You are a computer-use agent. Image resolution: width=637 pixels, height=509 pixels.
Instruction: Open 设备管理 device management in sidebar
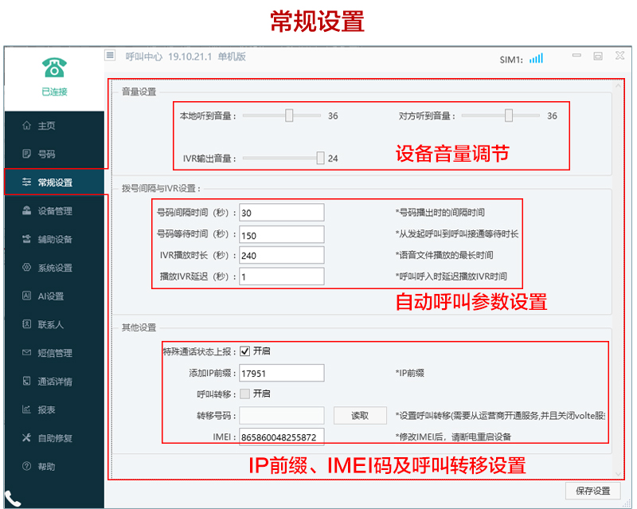pos(54,211)
